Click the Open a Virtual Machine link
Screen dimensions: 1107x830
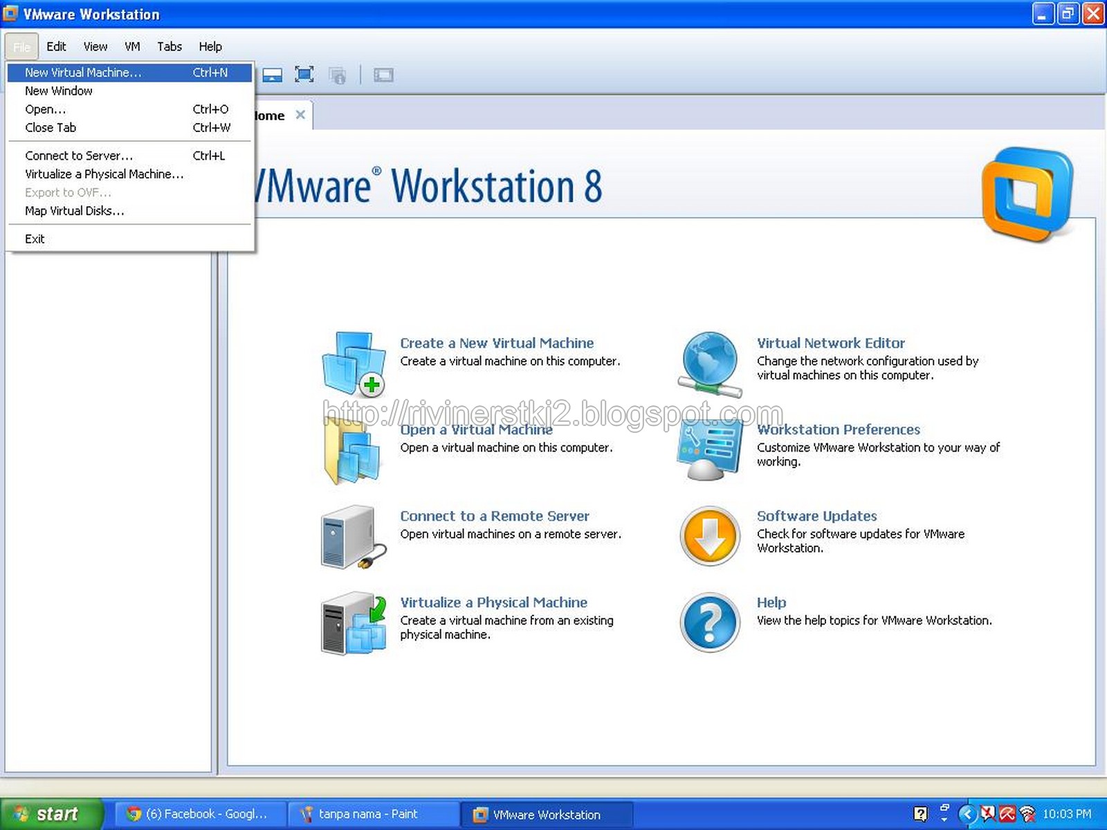476,430
